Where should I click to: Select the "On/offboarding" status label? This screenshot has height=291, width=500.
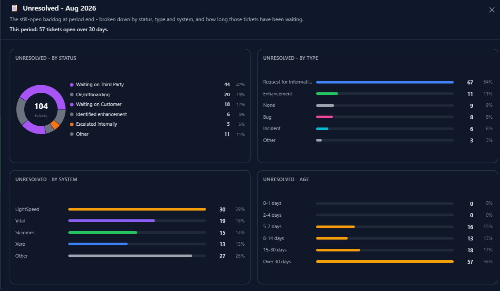(x=93, y=95)
